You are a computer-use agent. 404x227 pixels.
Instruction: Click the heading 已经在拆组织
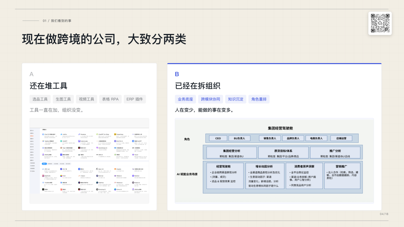pyautogui.click(x=198, y=86)
